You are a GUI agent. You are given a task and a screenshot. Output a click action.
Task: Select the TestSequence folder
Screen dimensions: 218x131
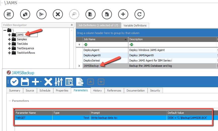(x=25, y=48)
